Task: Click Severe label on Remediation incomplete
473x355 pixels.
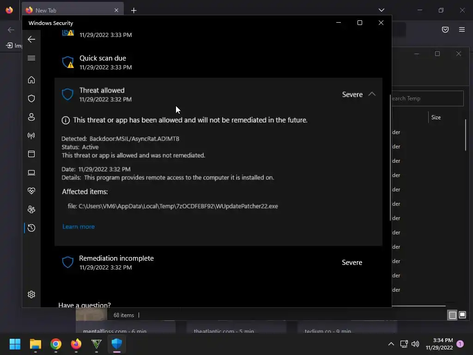Action: 352,263
